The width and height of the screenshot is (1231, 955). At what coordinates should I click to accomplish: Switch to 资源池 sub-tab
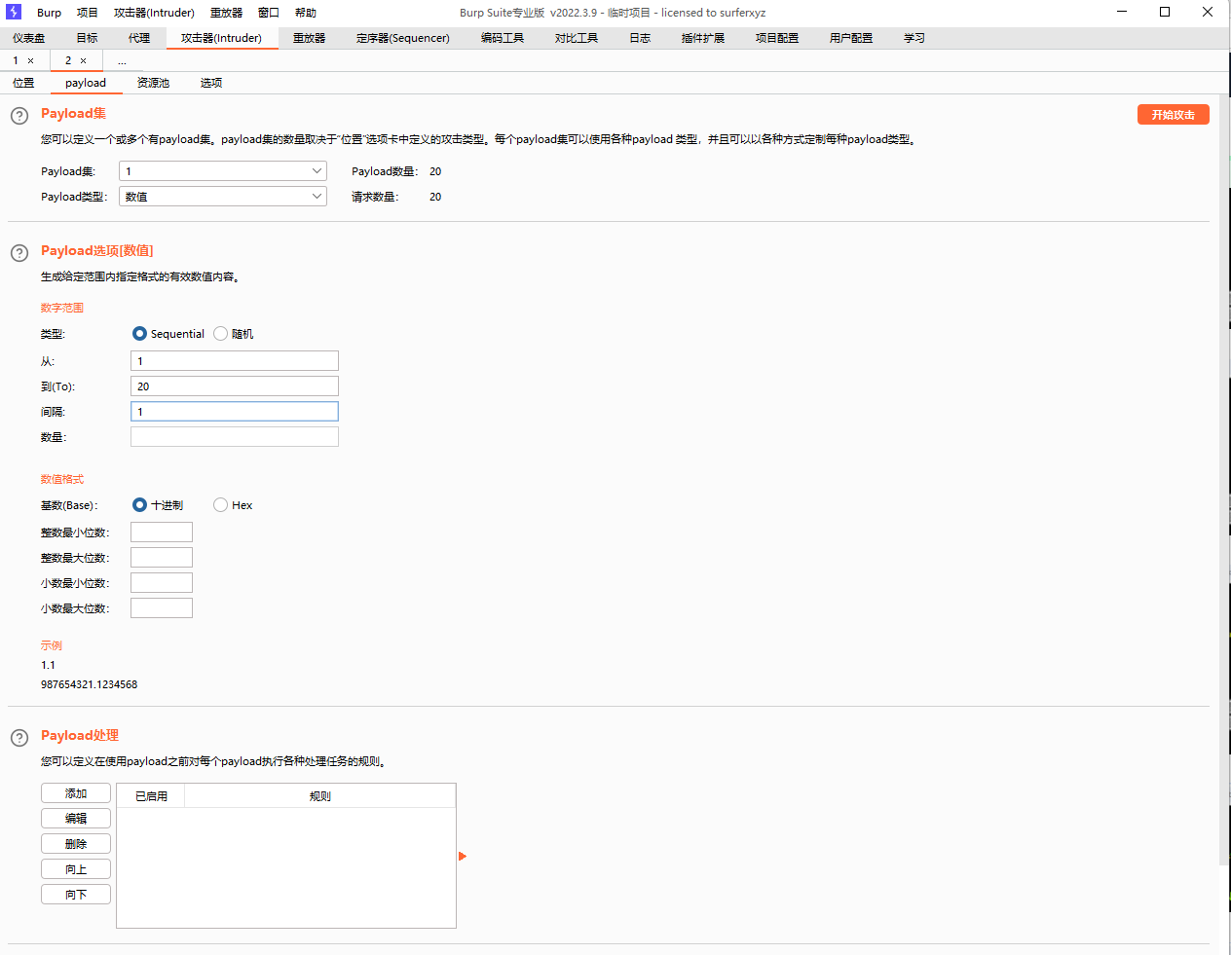click(153, 83)
